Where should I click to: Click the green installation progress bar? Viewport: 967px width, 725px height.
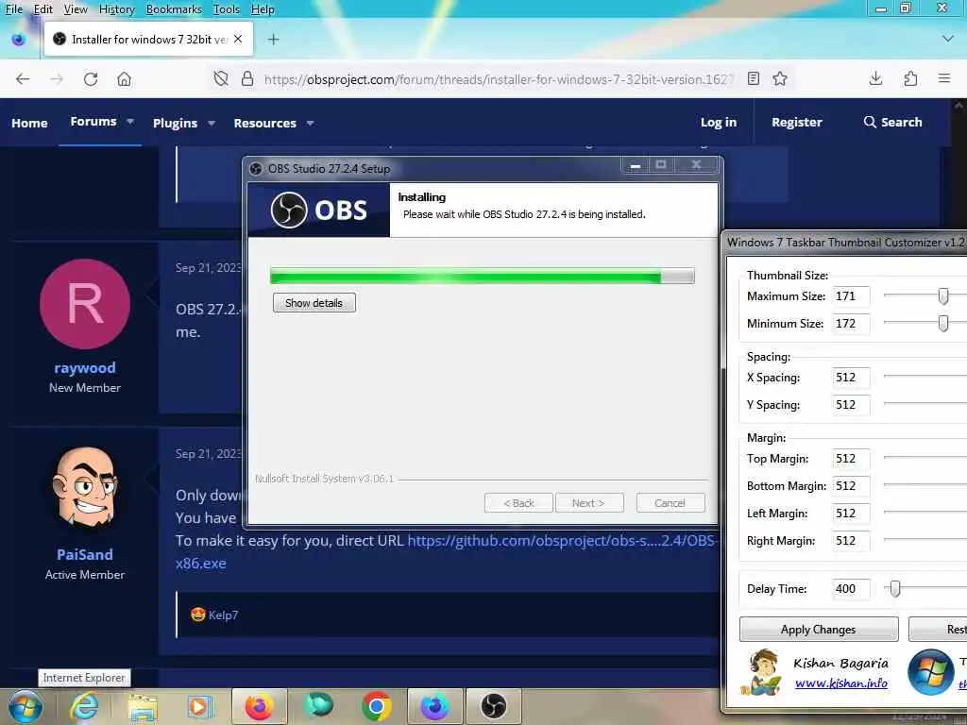tap(482, 277)
